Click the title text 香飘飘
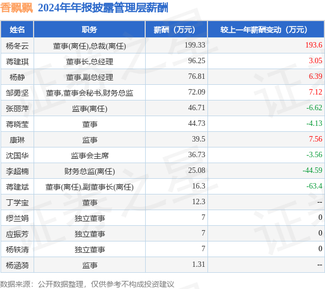This screenshot has width=325, height=289. tap(16, 8)
